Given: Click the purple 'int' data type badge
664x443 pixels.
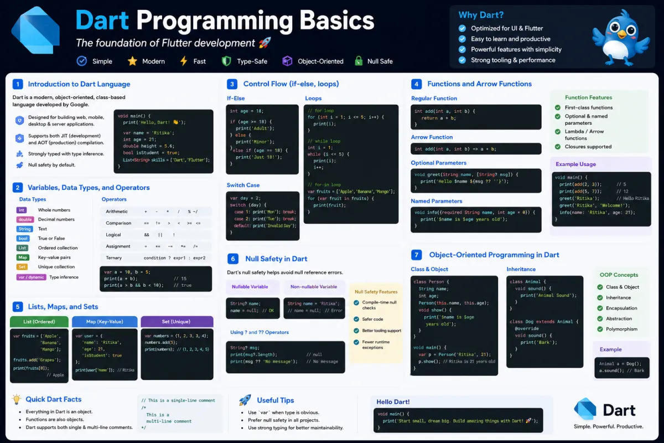Looking at the screenshot, I should [22, 210].
